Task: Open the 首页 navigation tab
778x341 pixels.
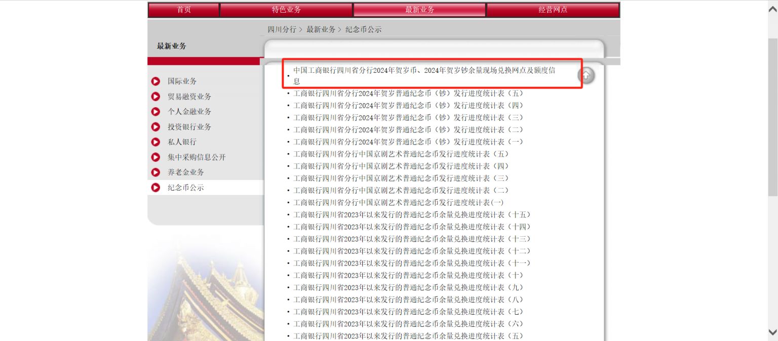Action: click(184, 10)
